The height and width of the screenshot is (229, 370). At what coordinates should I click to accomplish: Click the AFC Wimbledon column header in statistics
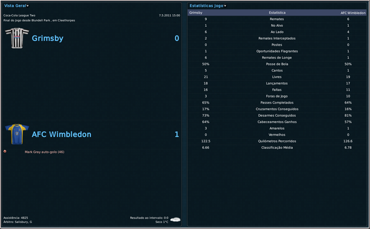coord(353,13)
